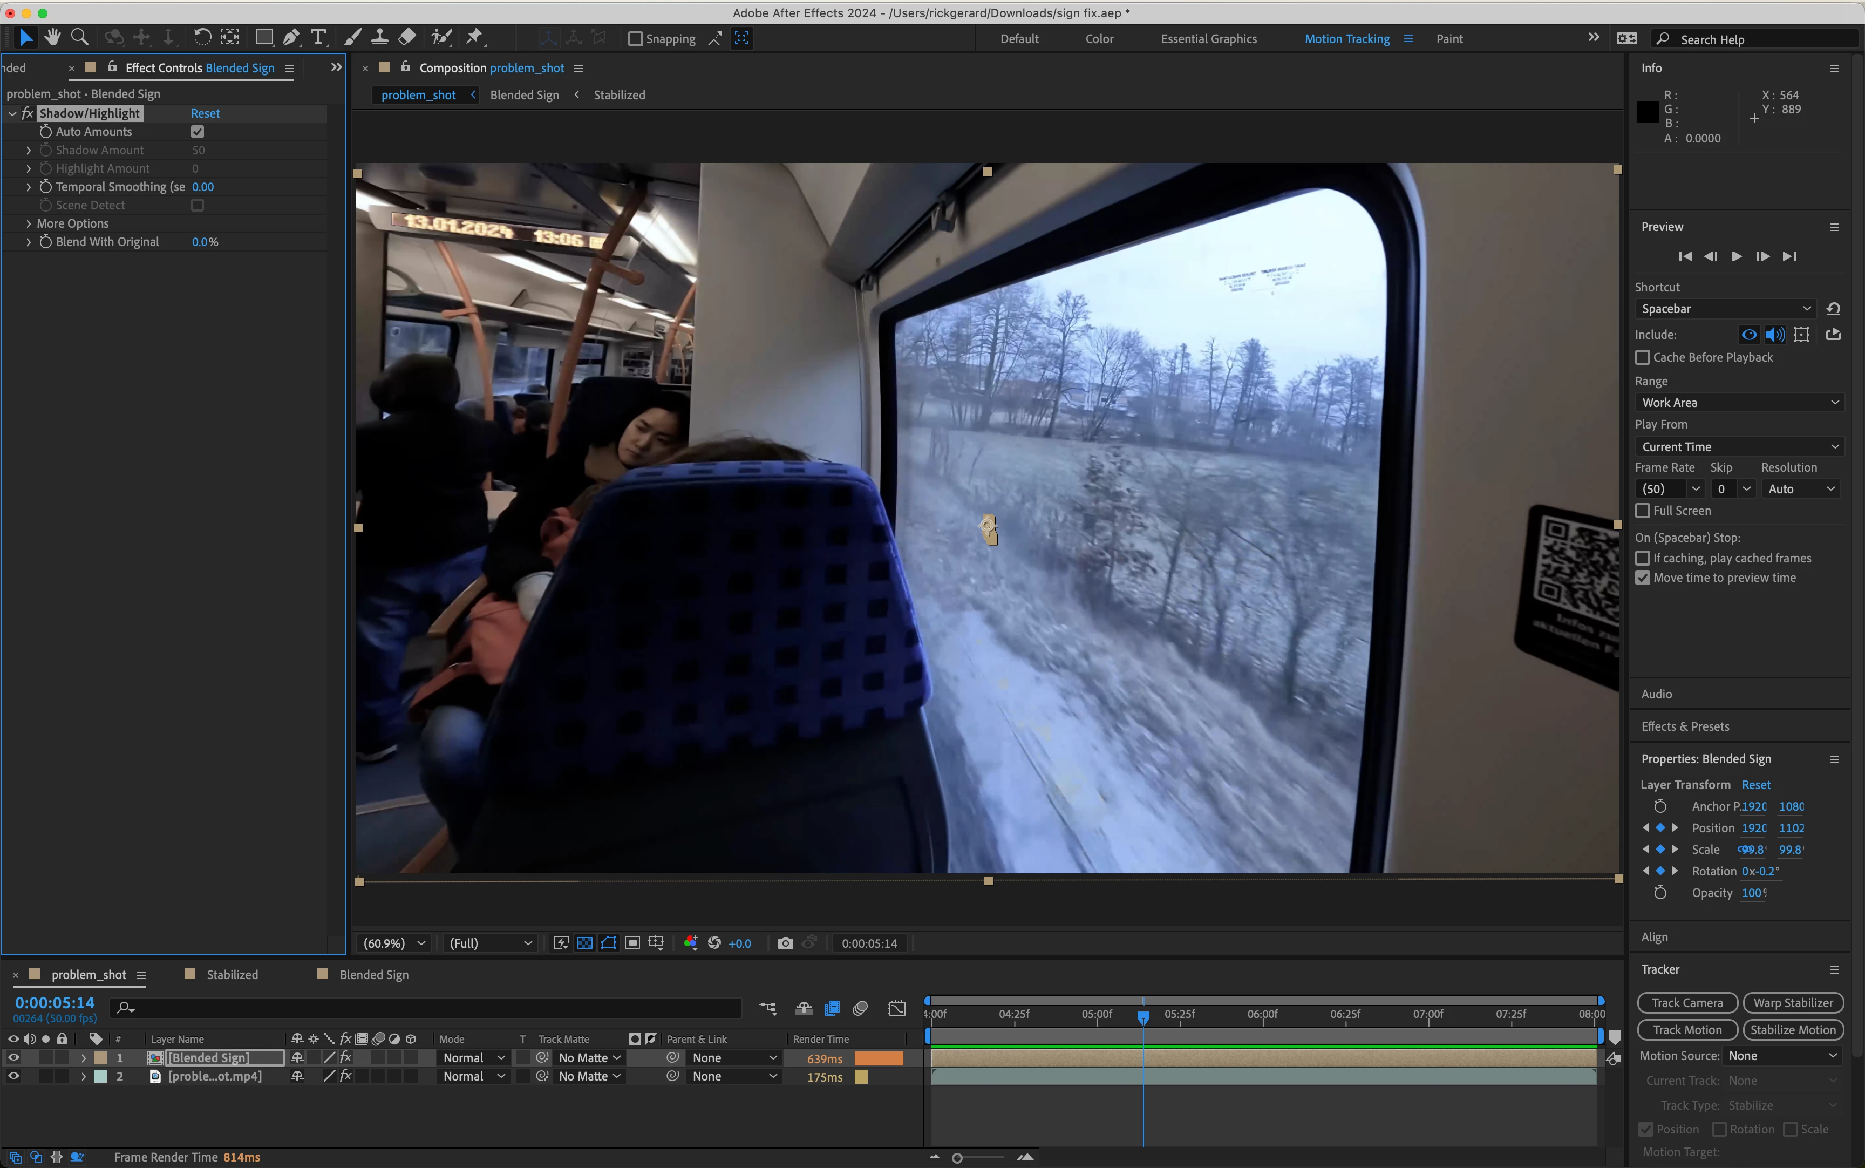This screenshot has height=1168, width=1865.
Task: Reset the Shadow/Highlight effect
Action: pos(206,113)
